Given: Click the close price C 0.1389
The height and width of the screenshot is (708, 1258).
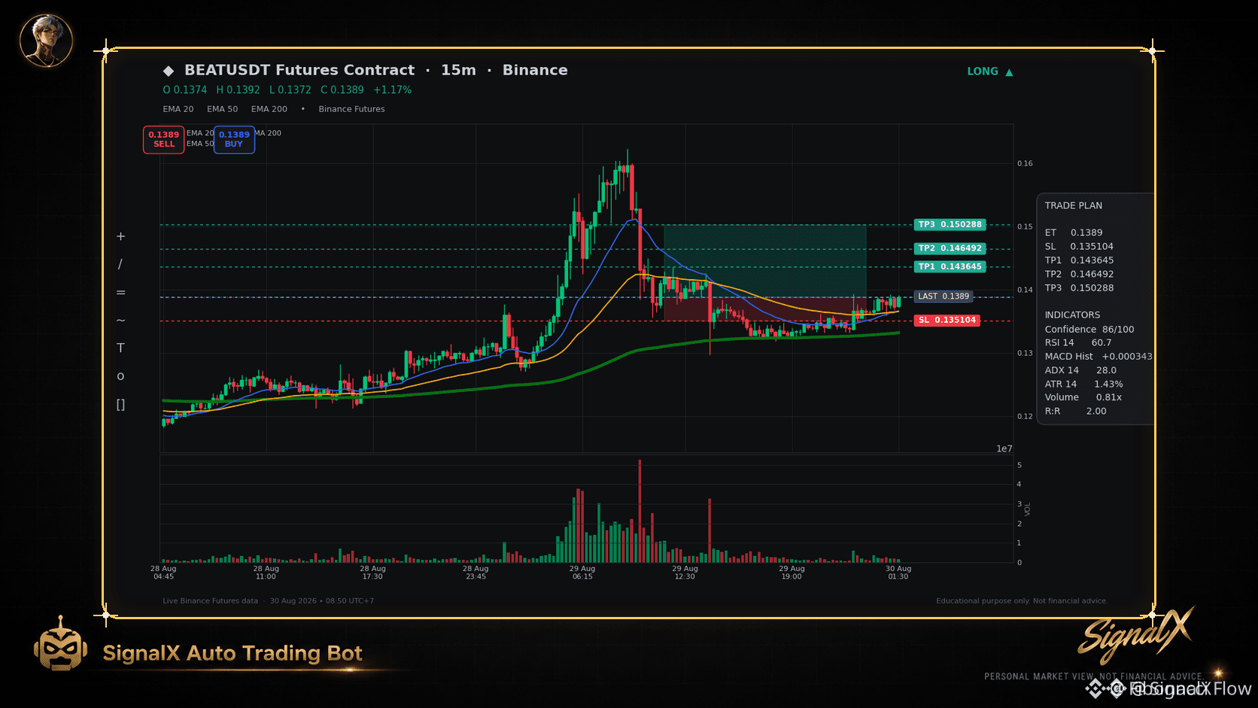Looking at the screenshot, I should pos(342,90).
